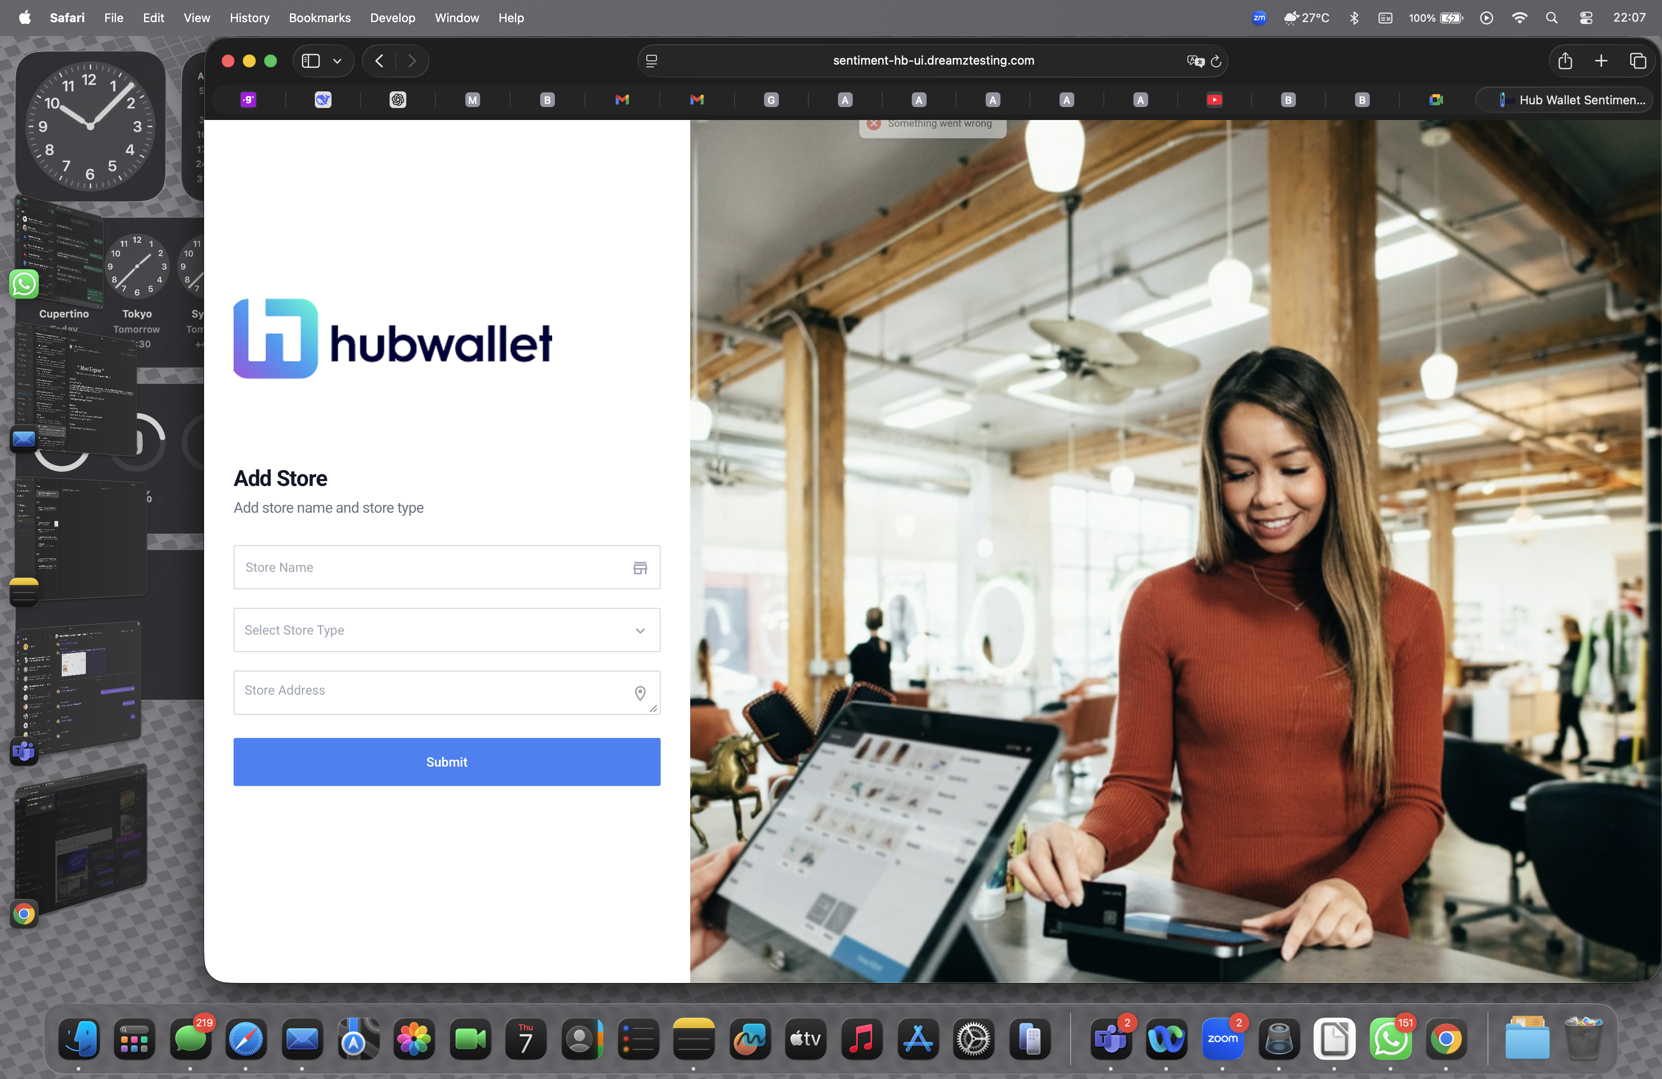The image size is (1662, 1079).
Task: Go back with the back arrow
Action: tap(379, 61)
